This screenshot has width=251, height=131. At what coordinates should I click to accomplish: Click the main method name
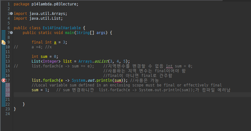coord(69,33)
